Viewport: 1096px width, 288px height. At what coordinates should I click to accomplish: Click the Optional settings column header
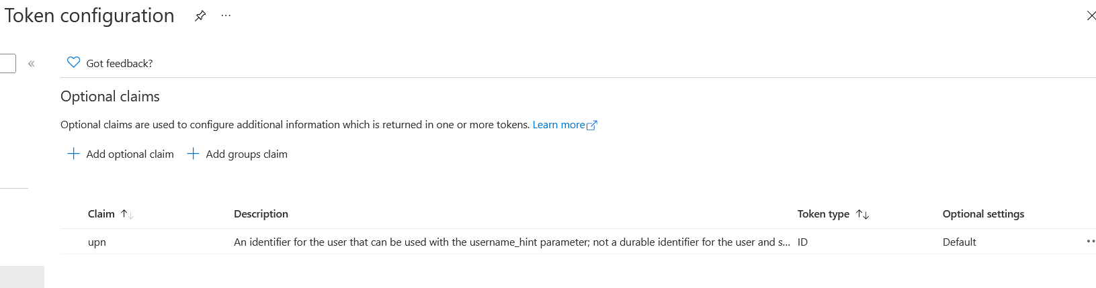(983, 214)
